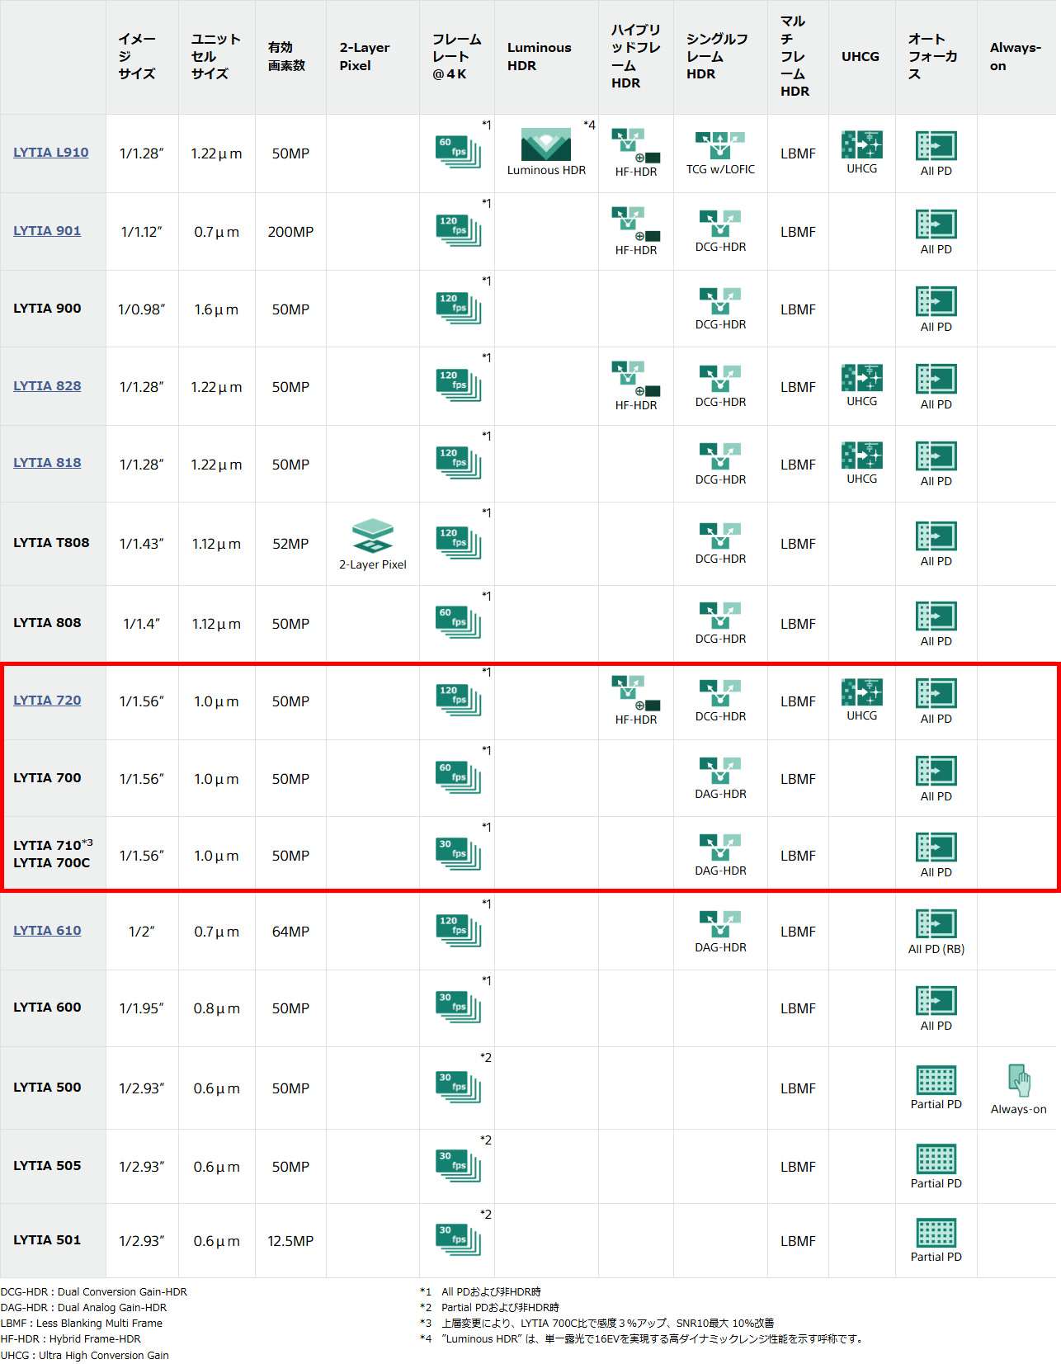Click the 60 fps icon in LYTIA 808 row
1061x1364 pixels.
click(459, 621)
